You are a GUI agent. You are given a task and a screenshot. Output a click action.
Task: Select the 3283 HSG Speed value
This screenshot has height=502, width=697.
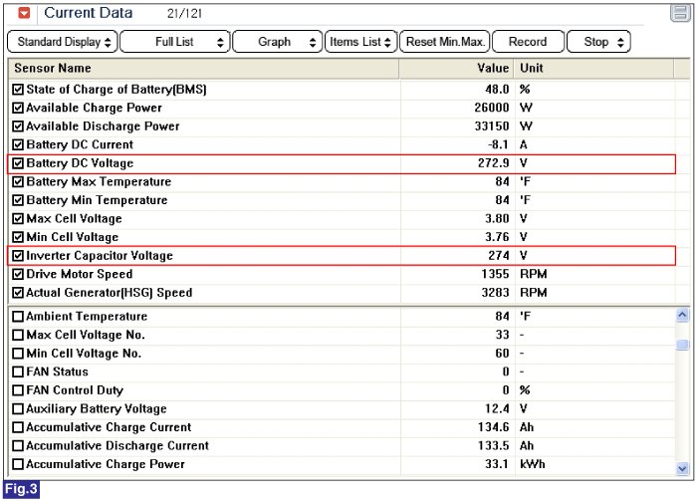click(x=495, y=293)
